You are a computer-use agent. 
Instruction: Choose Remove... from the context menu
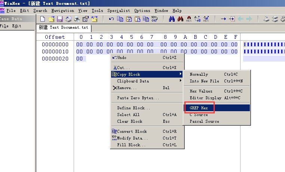[147, 88]
